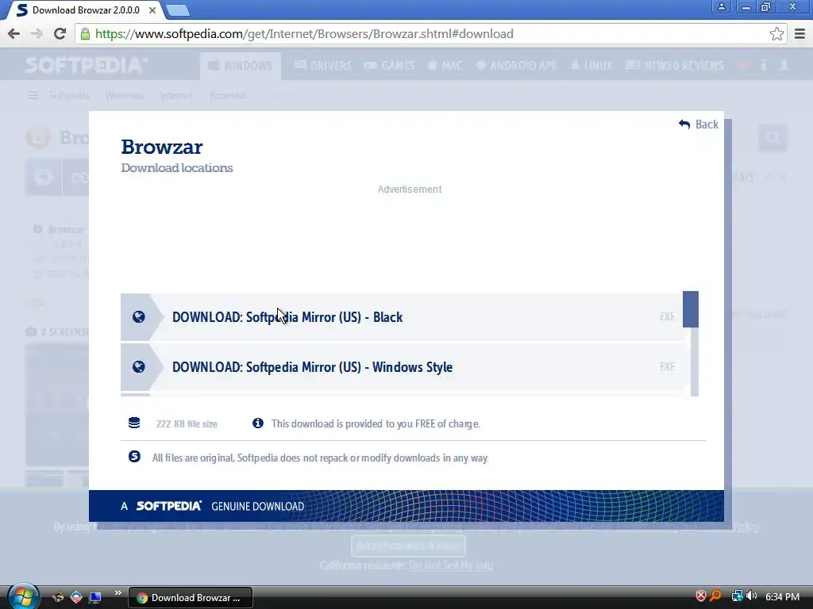The width and height of the screenshot is (813, 609).
Task: Open the Games category in Softpedia nav
Action: (389, 66)
